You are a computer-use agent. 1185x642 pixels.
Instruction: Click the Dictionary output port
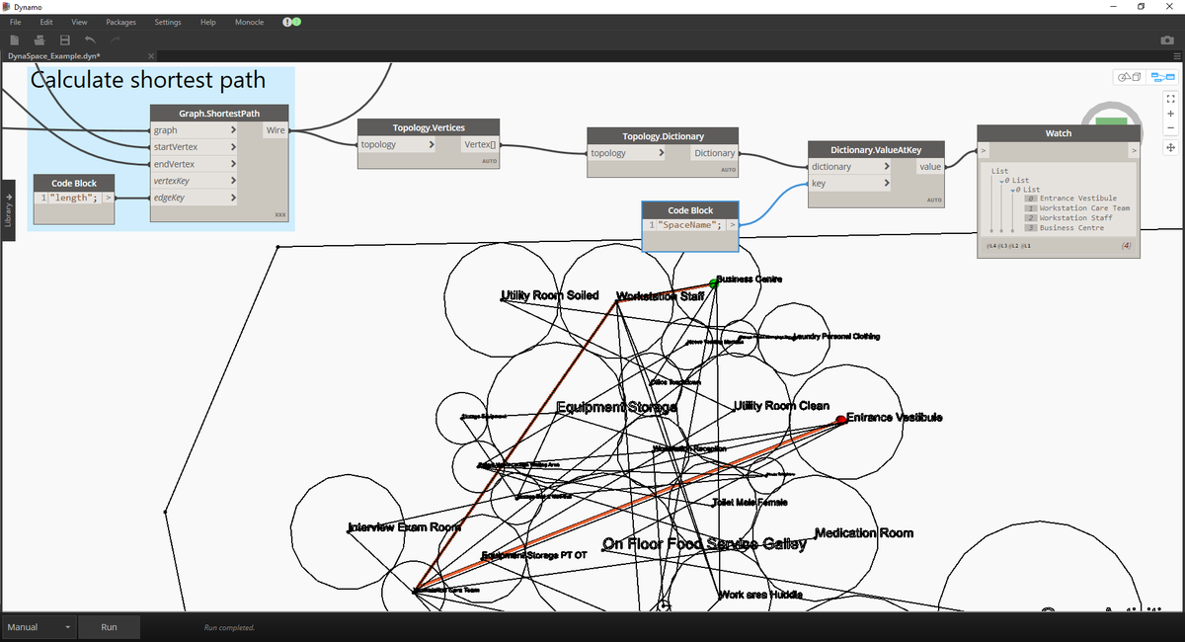[714, 153]
